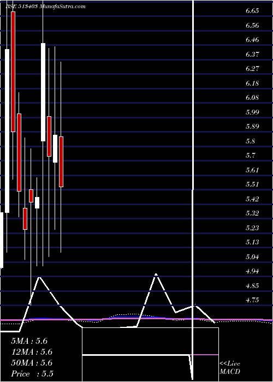Click the 50MA : 5.6 readout
Viewport: 273px width, 382px height.
pos(32,363)
